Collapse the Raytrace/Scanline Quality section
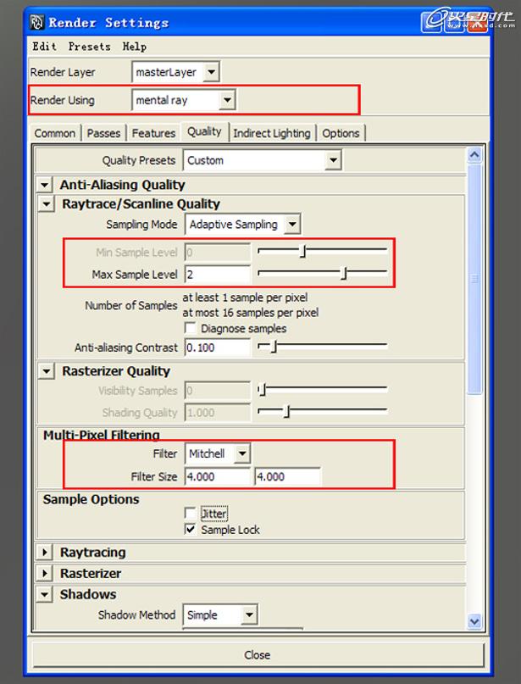Viewport: 521px width, 684px height. coord(47,203)
